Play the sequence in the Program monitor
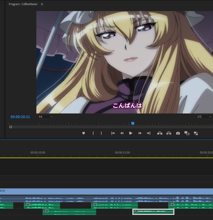213x220 pixels. tap(131, 133)
